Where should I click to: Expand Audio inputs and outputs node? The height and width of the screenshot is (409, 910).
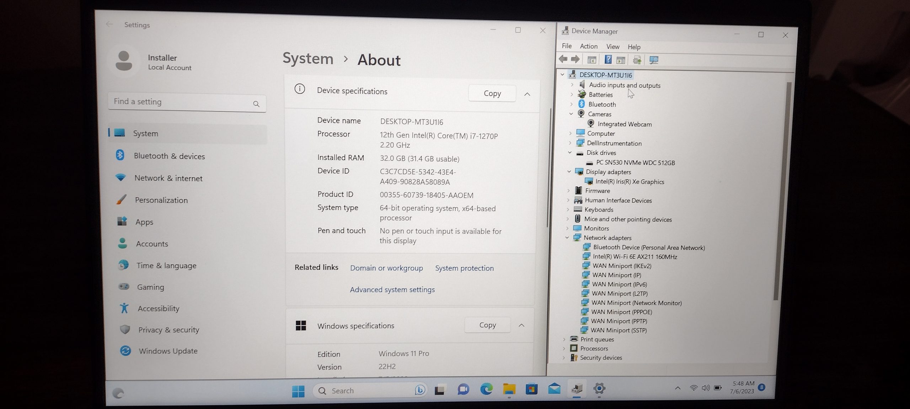tap(572, 85)
